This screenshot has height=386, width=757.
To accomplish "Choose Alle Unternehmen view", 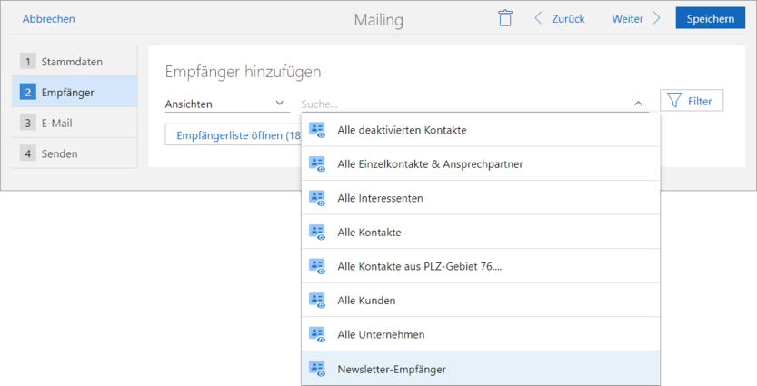I will pos(379,334).
